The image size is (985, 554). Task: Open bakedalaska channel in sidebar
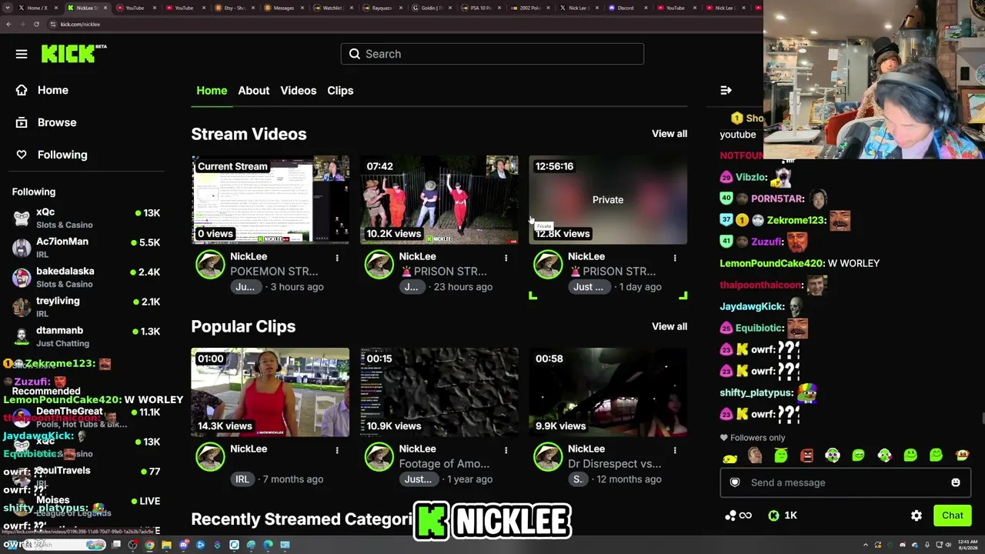click(86, 277)
